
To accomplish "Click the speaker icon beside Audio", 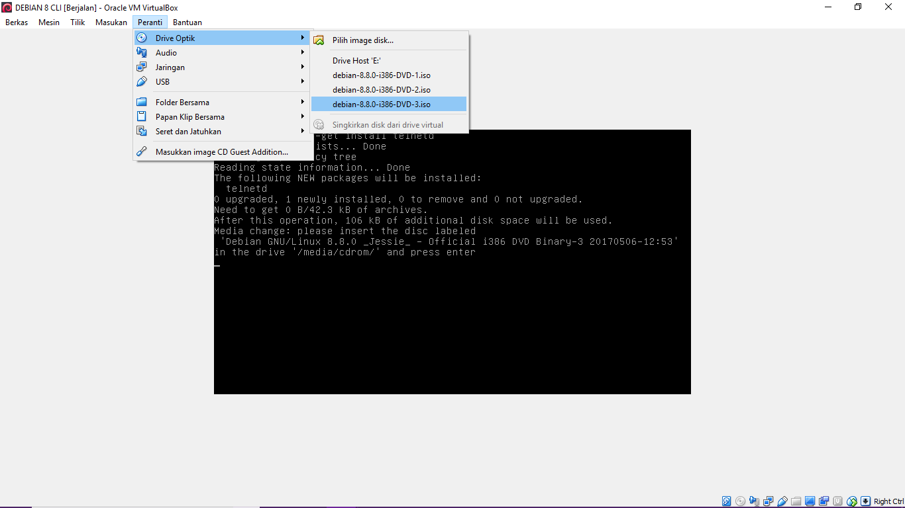I will tap(142, 52).
